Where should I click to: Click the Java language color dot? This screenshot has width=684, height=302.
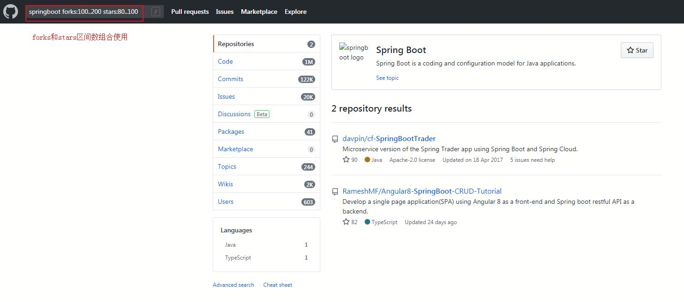[367, 160]
